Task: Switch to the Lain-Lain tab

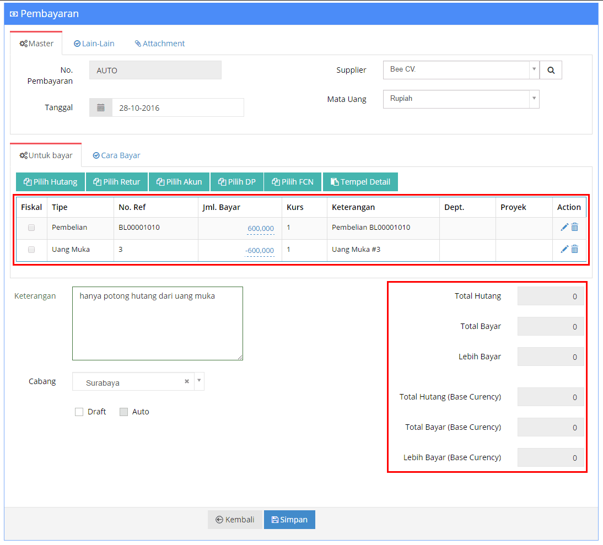Action: 94,44
